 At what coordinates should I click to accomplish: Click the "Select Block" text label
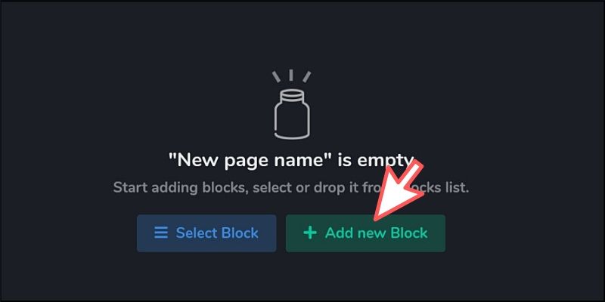coord(217,233)
